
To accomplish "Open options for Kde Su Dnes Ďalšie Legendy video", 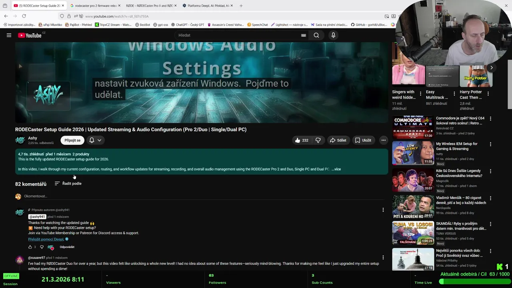I will point(490,171).
